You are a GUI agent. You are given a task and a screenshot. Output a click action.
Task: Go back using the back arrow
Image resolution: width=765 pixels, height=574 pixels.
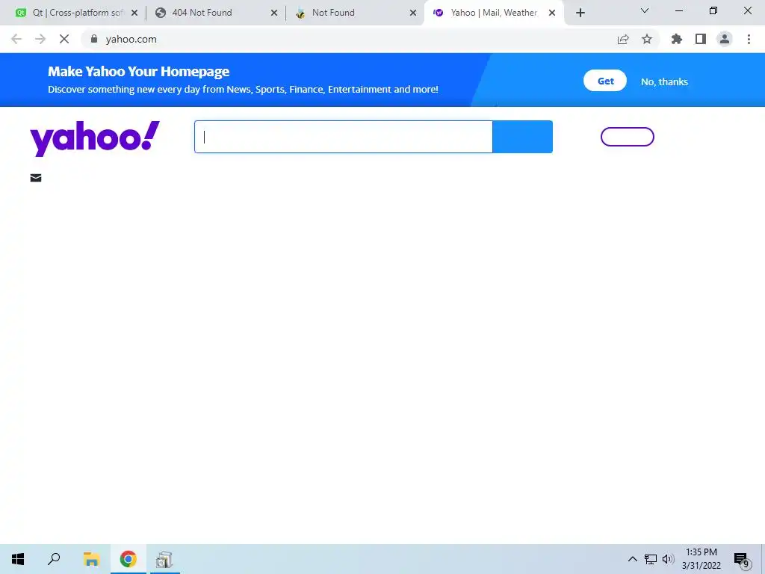[x=16, y=39]
